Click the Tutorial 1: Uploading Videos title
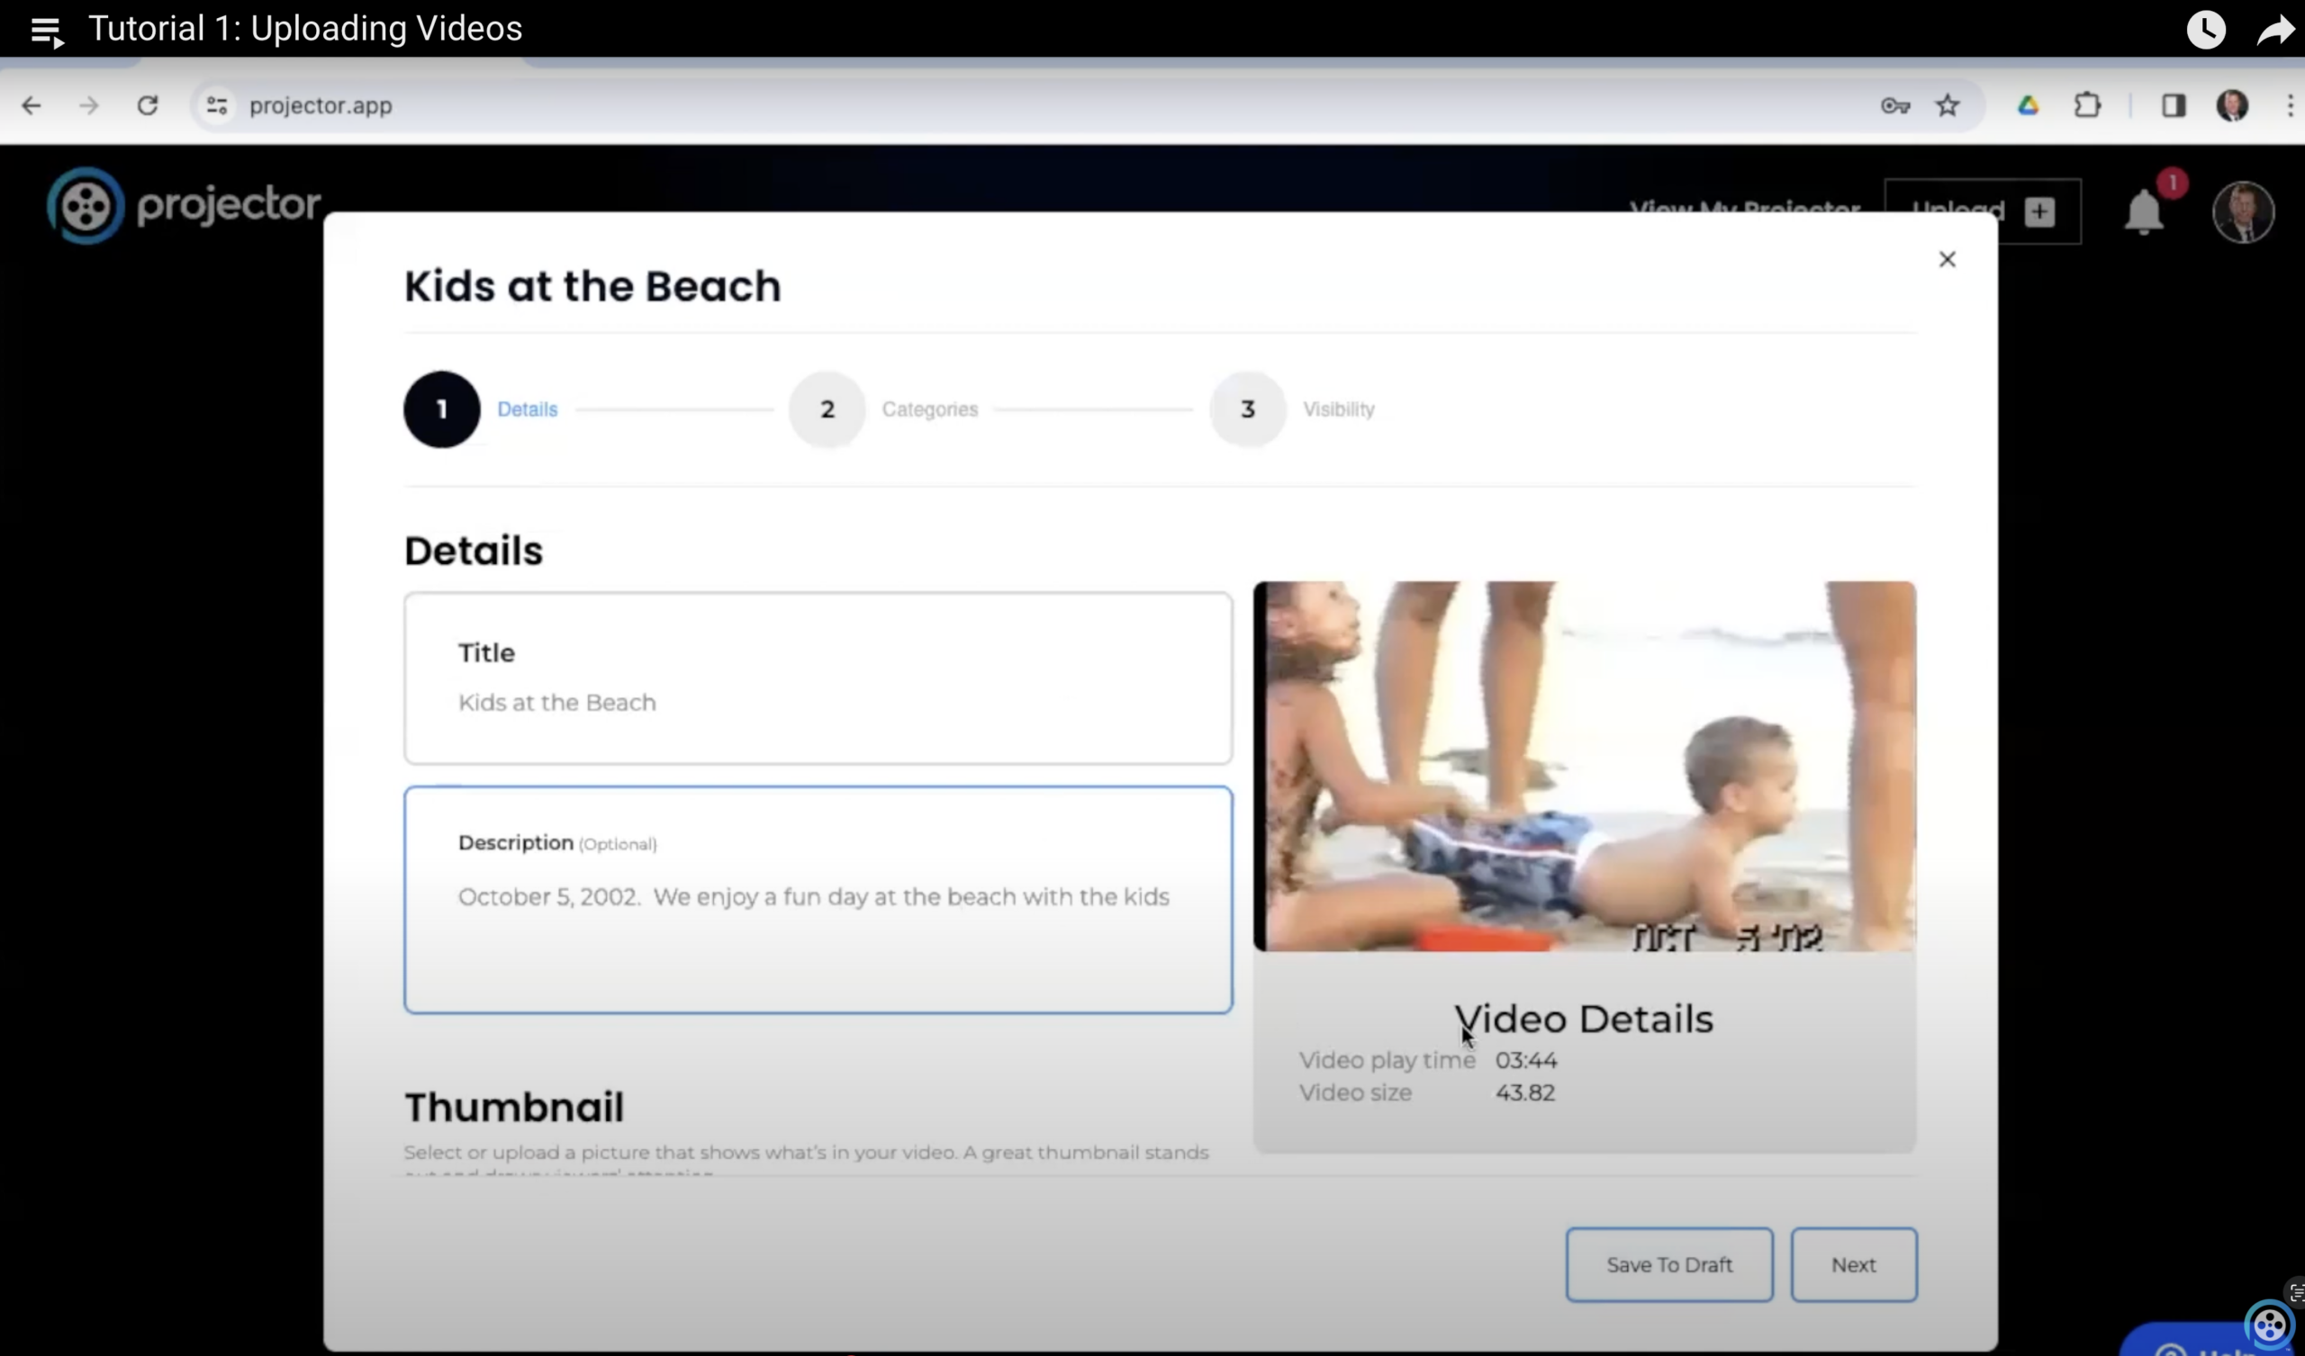Viewport: 2305px width, 1356px height. point(304,30)
